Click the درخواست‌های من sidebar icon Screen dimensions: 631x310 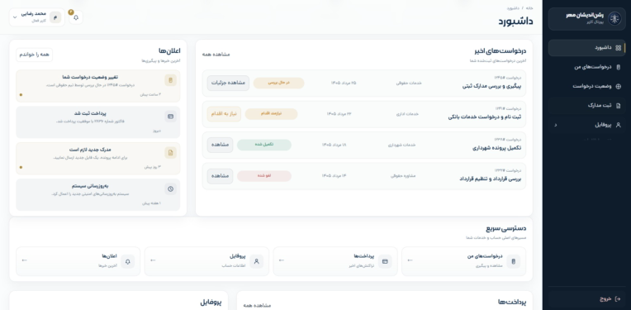pyautogui.click(x=618, y=67)
